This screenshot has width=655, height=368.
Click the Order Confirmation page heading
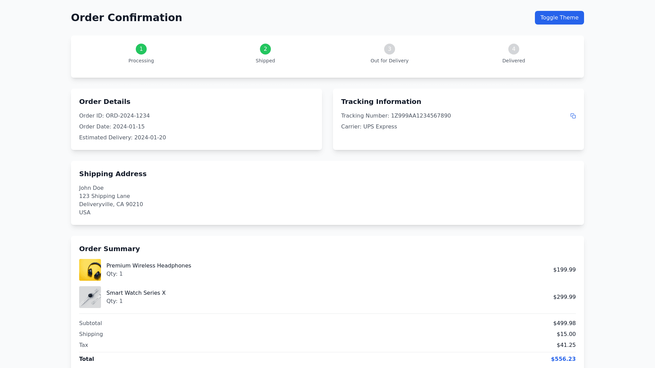127,18
